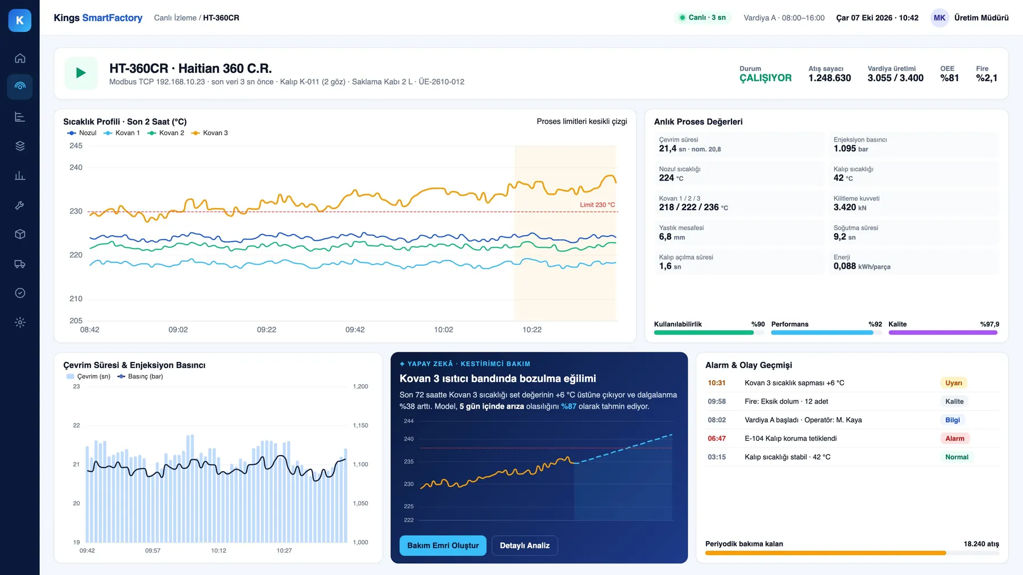Screen dimensions: 1023x575
Task: Click the cube inventory icon
Action: point(20,234)
